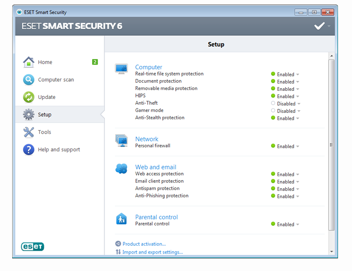Open the Home menu item

60,62
